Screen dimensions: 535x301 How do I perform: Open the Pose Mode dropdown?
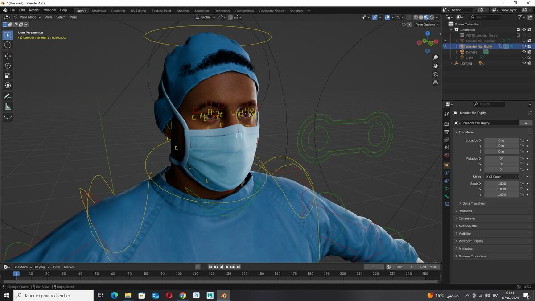point(27,17)
